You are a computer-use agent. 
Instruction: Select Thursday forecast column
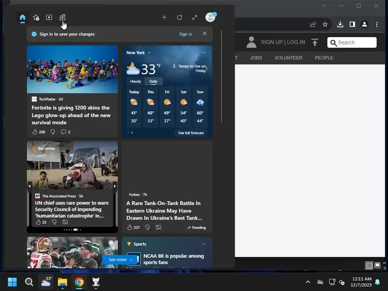[x=150, y=106]
